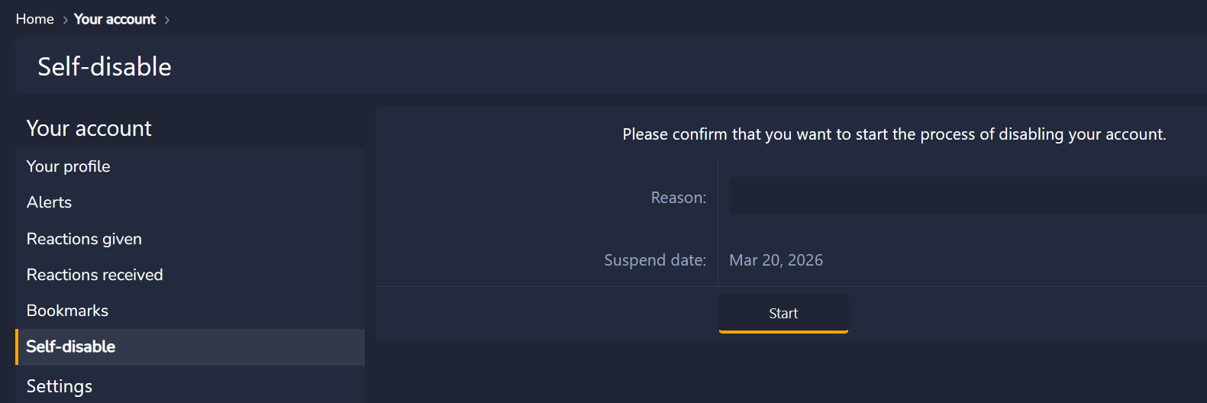Open Bookmarks from the account sidebar
Screen dimensions: 1207x403
[67, 311]
